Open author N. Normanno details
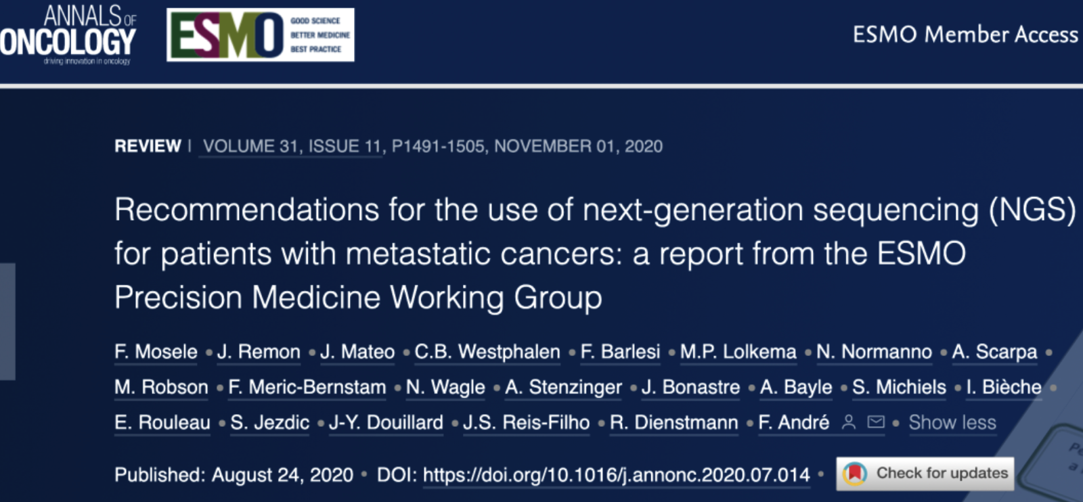 [x=874, y=352]
